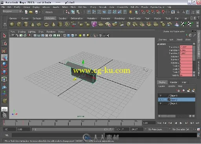This screenshot has width=201, height=144.
Task: Switch to the Curves shelf tab
Action: tap(25, 18)
